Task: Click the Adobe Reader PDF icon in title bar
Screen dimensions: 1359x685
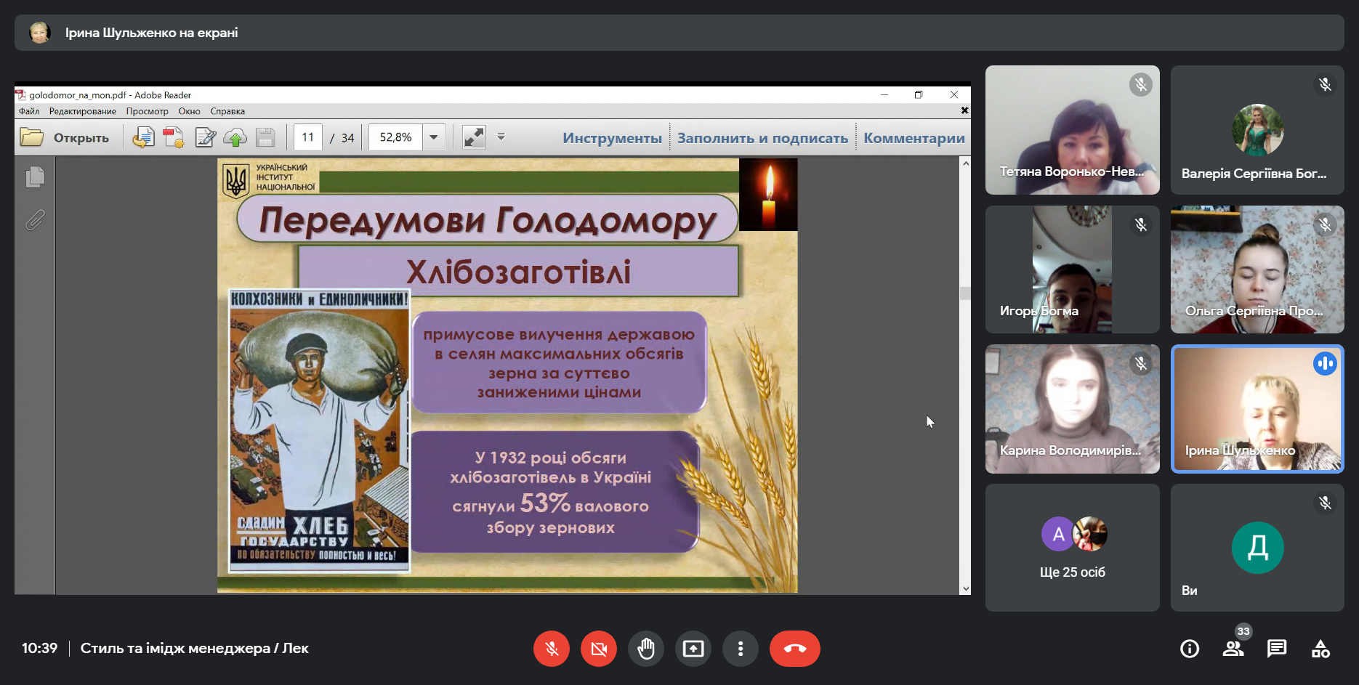Action: coord(21,95)
